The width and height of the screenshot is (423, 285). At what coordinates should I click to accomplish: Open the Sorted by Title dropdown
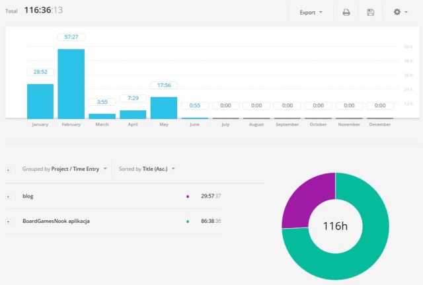click(x=146, y=169)
